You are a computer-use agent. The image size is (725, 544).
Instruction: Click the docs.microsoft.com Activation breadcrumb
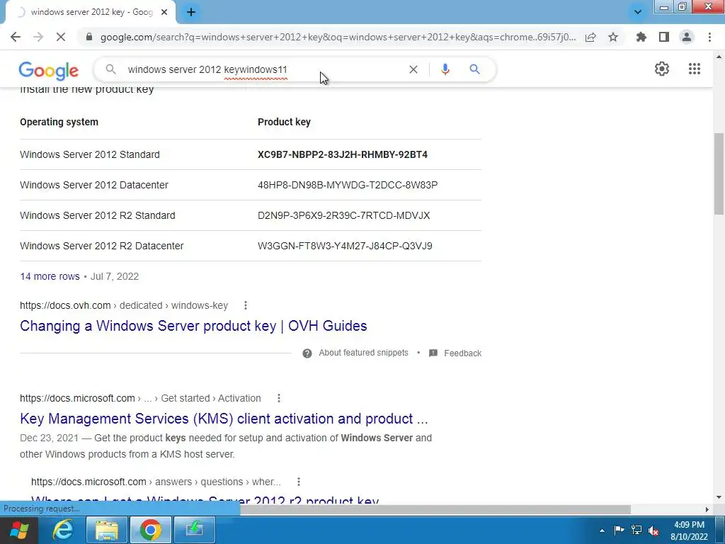pos(140,398)
